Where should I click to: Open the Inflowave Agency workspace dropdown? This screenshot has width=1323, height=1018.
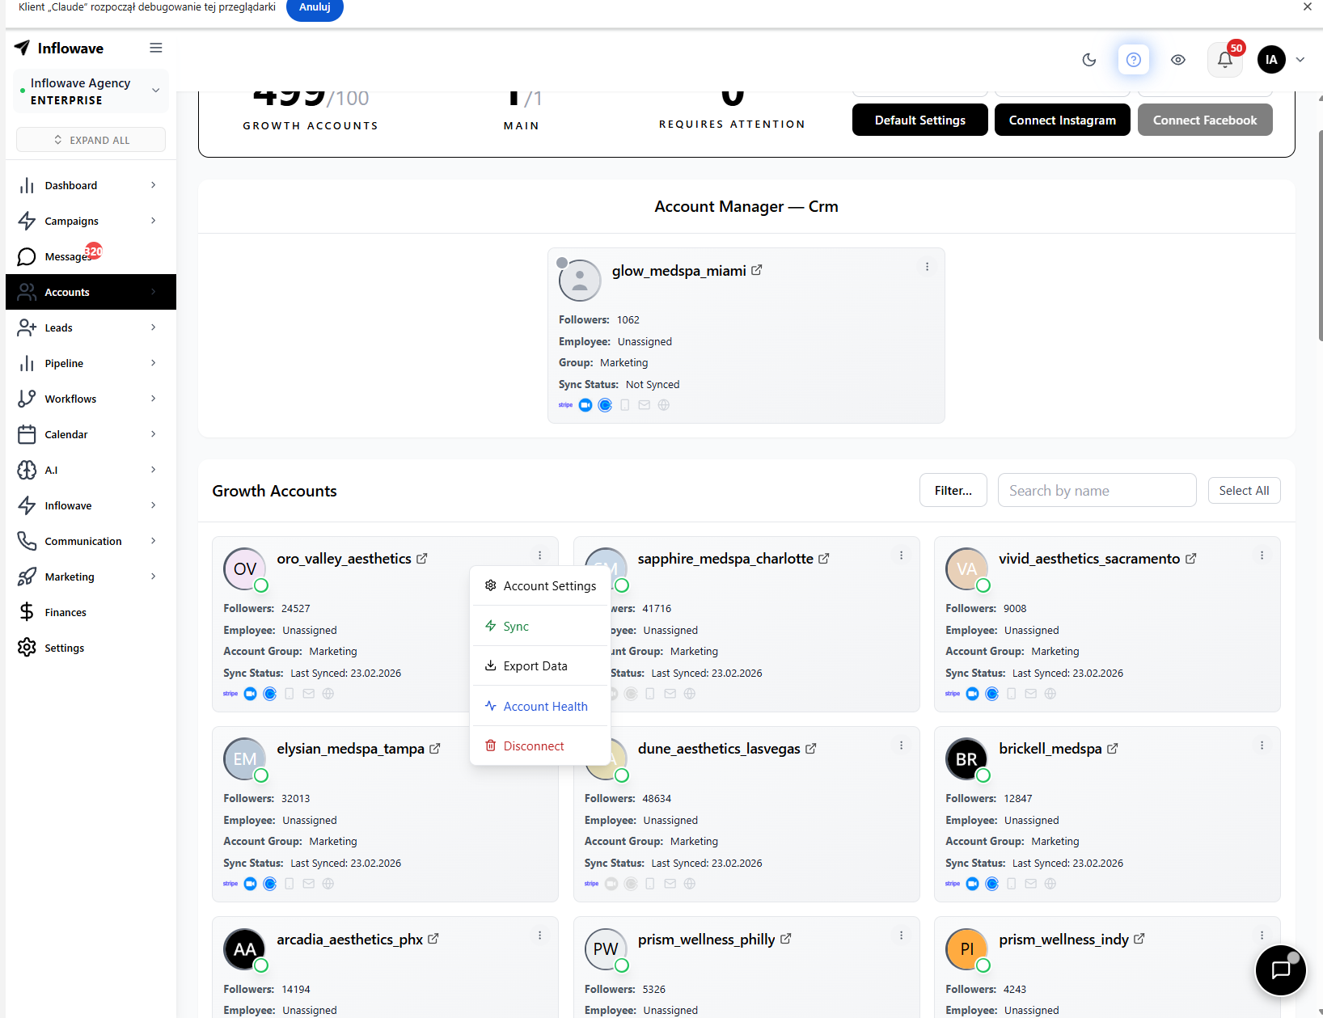point(155,91)
